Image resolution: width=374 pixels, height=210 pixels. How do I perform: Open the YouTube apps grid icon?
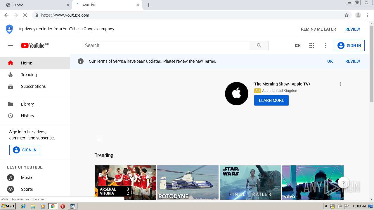coord(312,45)
